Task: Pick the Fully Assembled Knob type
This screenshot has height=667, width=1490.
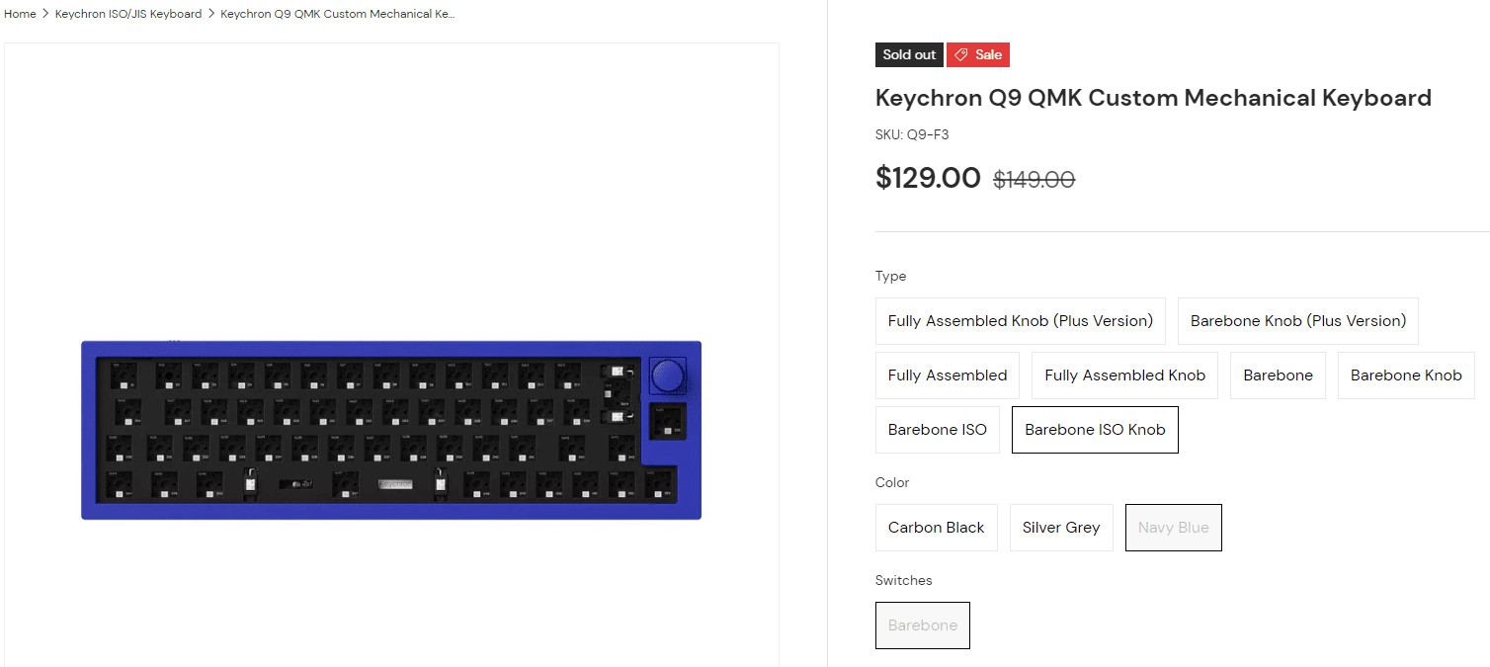Action: point(1124,375)
